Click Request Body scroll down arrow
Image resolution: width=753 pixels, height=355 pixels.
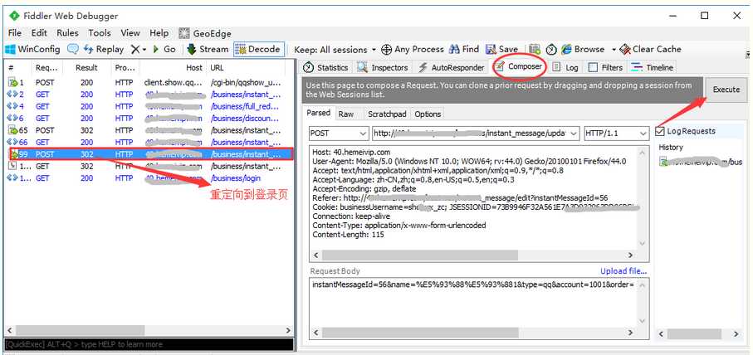click(x=643, y=321)
